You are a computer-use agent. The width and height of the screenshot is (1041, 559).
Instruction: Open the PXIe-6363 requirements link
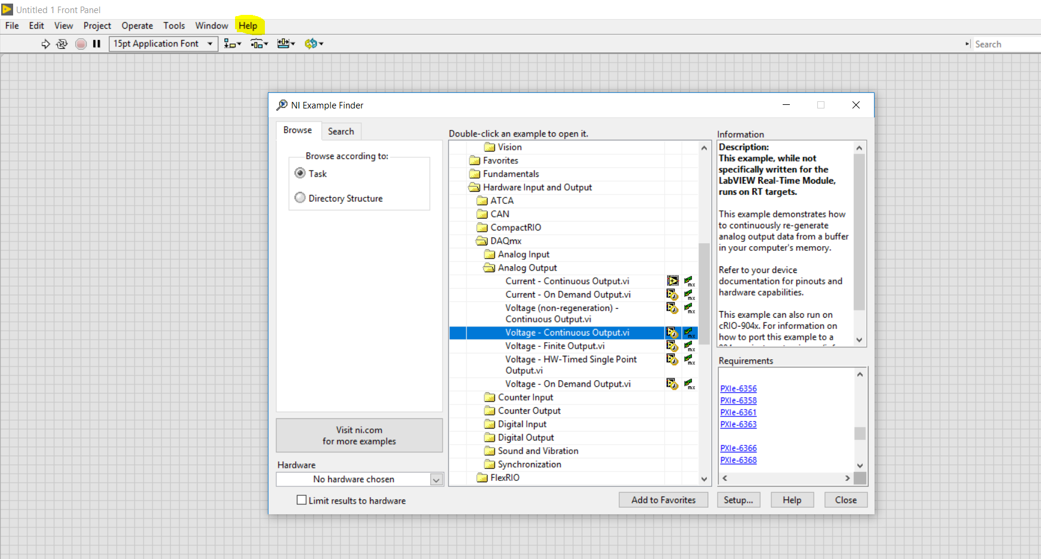(738, 424)
